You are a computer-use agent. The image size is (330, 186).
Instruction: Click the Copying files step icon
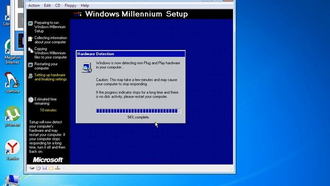[x=31, y=50]
